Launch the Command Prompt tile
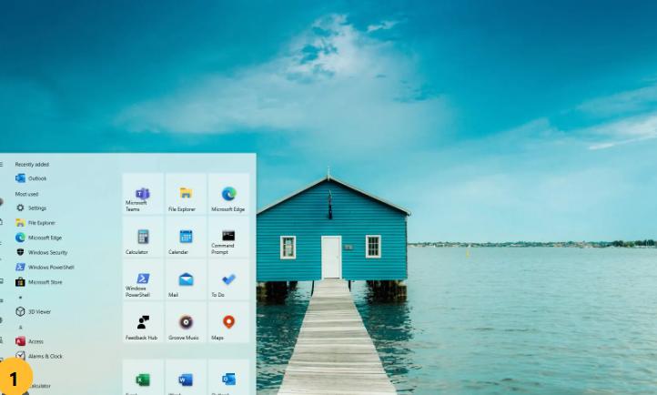 coord(228,237)
